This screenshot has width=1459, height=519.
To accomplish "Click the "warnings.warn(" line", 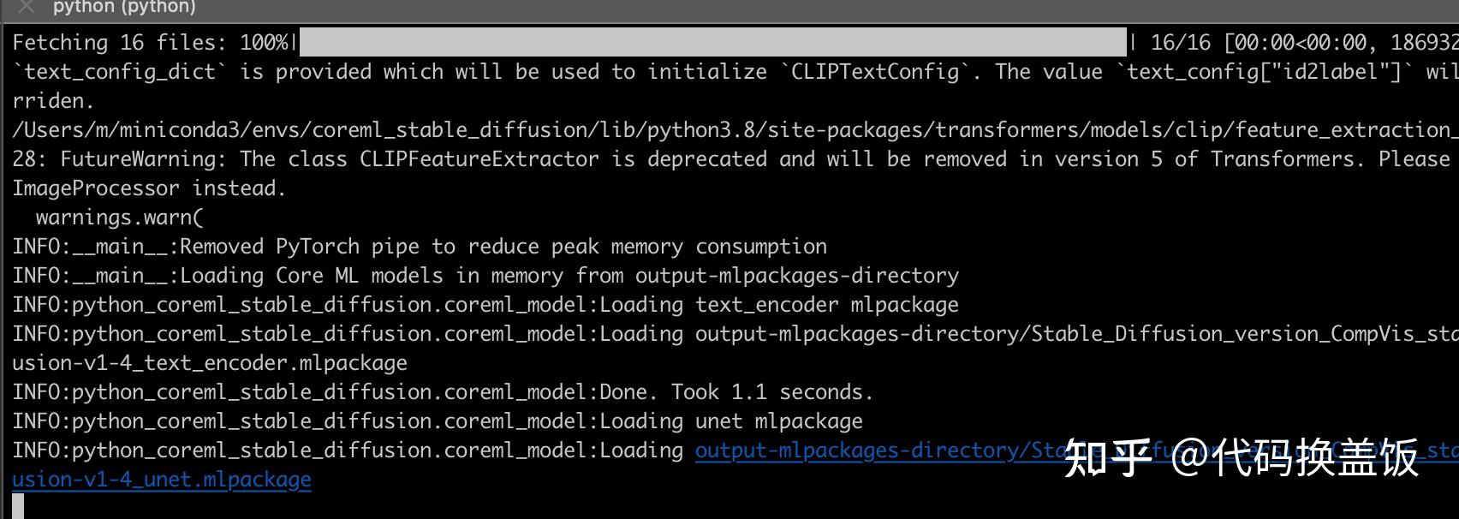I will 120,218.
